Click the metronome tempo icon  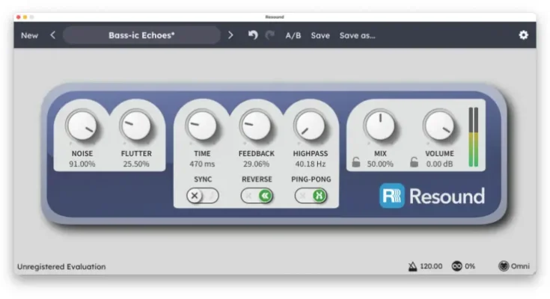pos(412,266)
